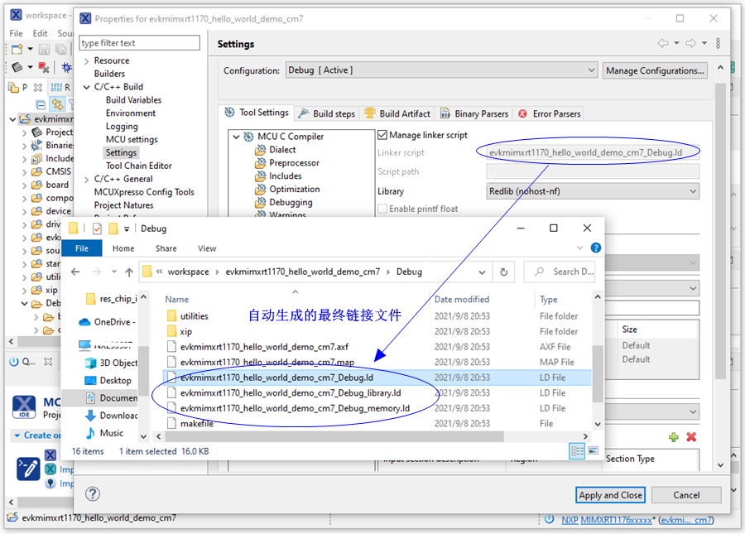
Task: Switch to the Build steps tab
Action: point(327,114)
